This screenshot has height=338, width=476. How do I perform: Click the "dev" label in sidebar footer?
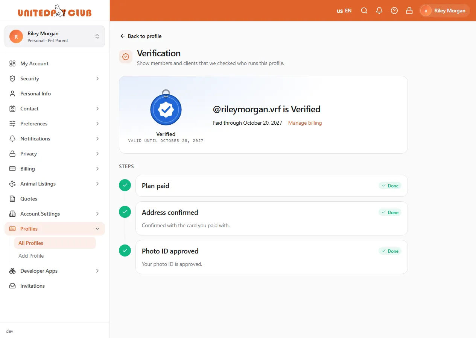click(10, 331)
